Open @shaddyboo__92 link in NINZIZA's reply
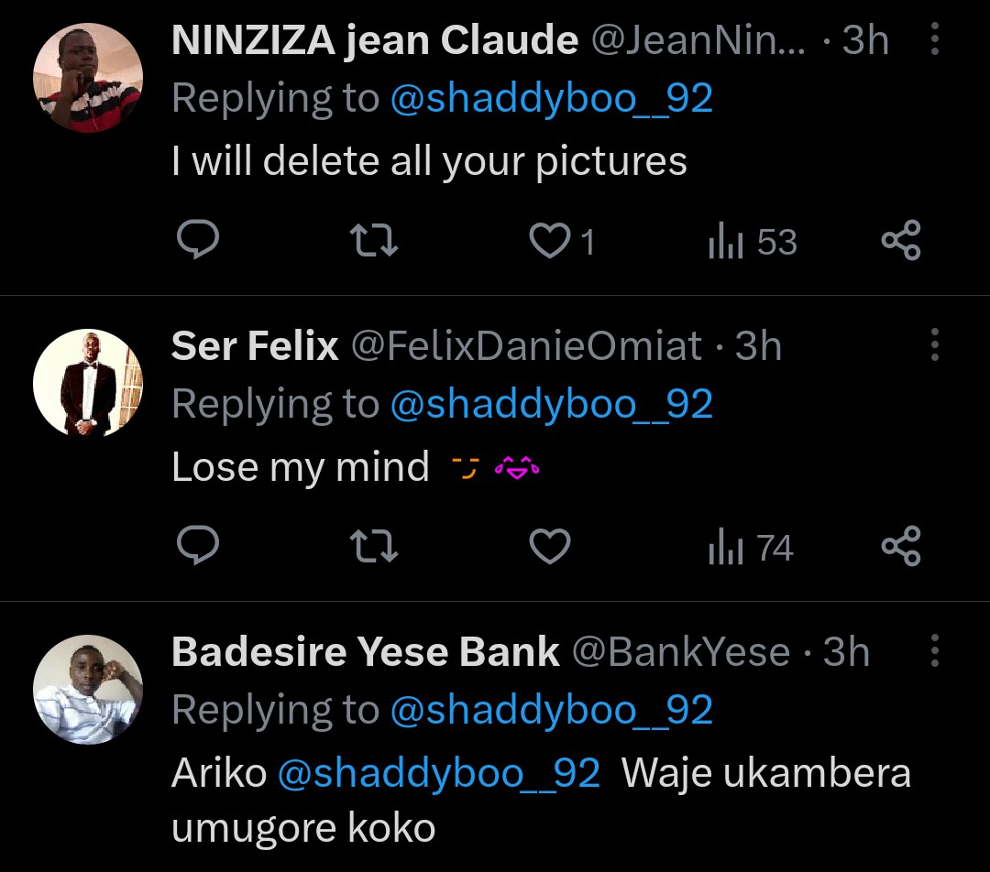990x872 pixels. pos(551,99)
